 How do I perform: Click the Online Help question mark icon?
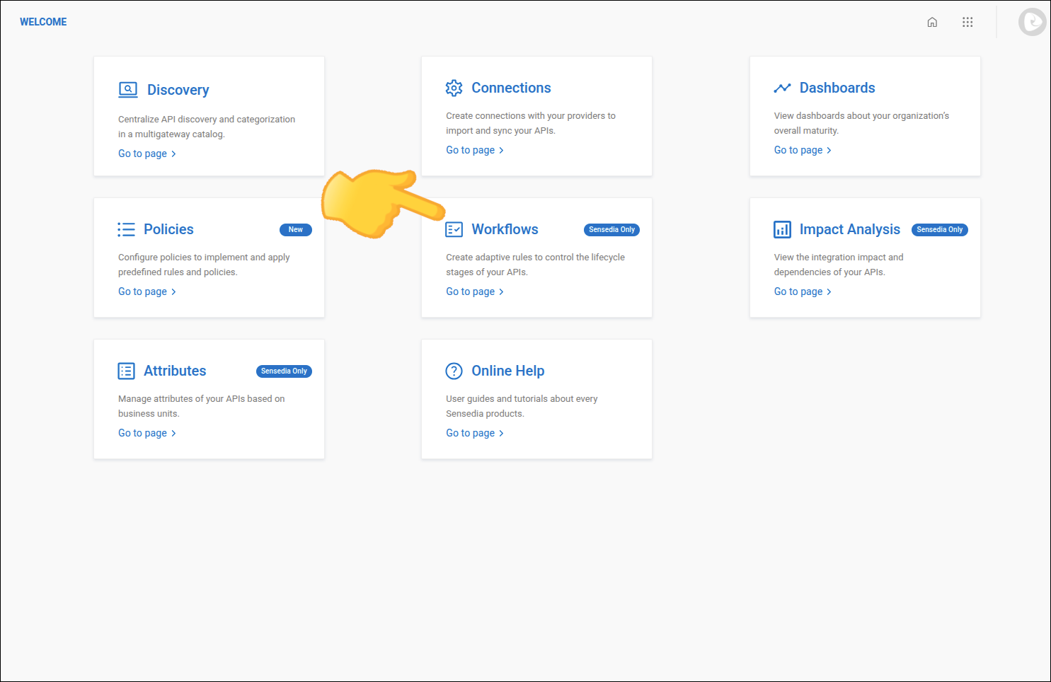(x=454, y=370)
